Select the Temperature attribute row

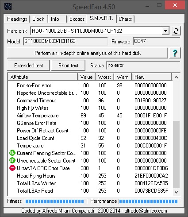(90, 146)
